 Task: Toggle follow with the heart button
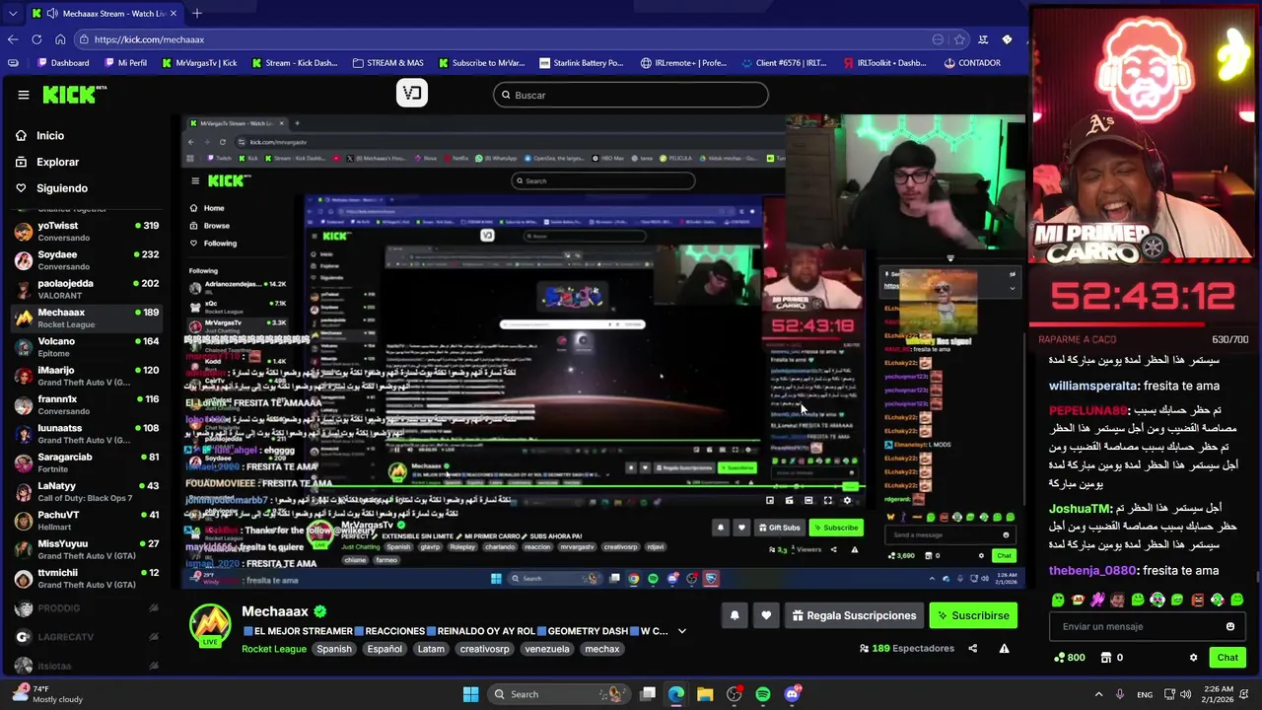point(766,615)
